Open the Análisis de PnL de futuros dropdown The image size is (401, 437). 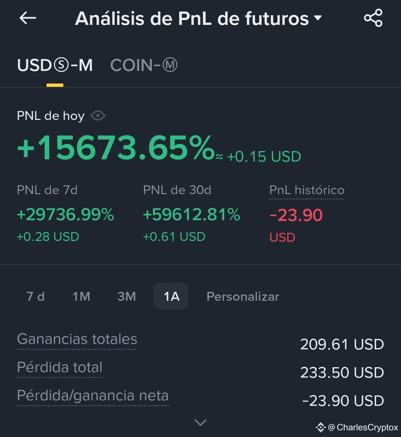(198, 19)
